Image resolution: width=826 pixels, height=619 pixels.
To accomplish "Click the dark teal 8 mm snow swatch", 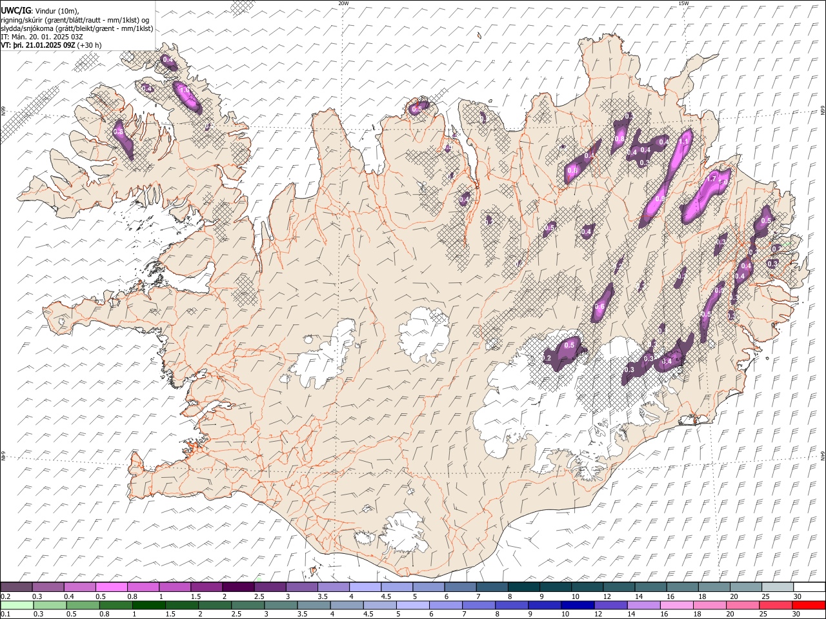I will (x=524, y=587).
